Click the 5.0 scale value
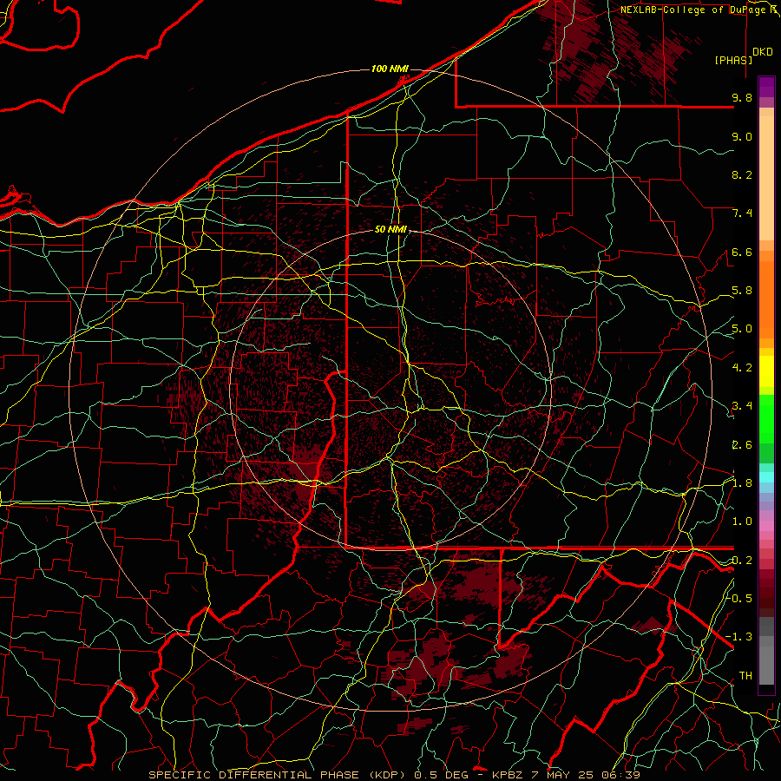The width and height of the screenshot is (781, 781). pos(742,329)
